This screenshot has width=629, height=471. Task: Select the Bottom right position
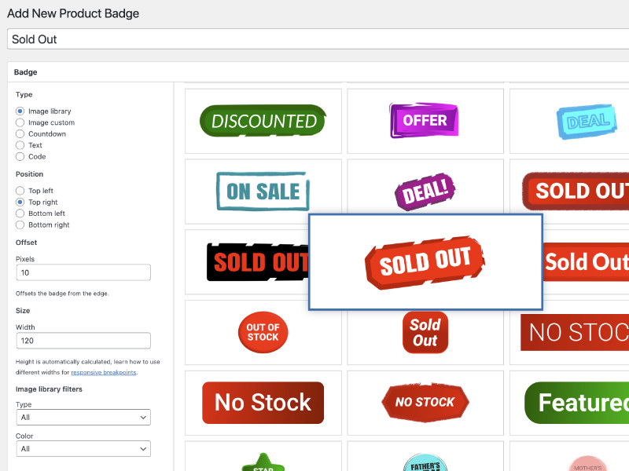click(20, 225)
